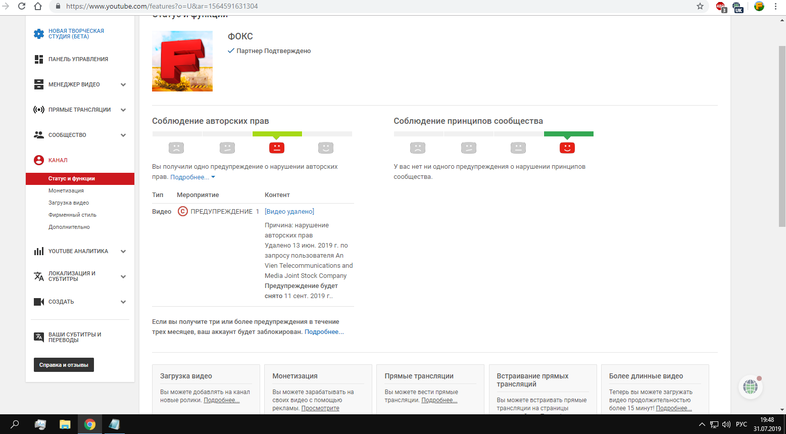The height and width of the screenshot is (434, 786).
Task: Click the Соблюдение авторских прав heading
Action: (211, 121)
